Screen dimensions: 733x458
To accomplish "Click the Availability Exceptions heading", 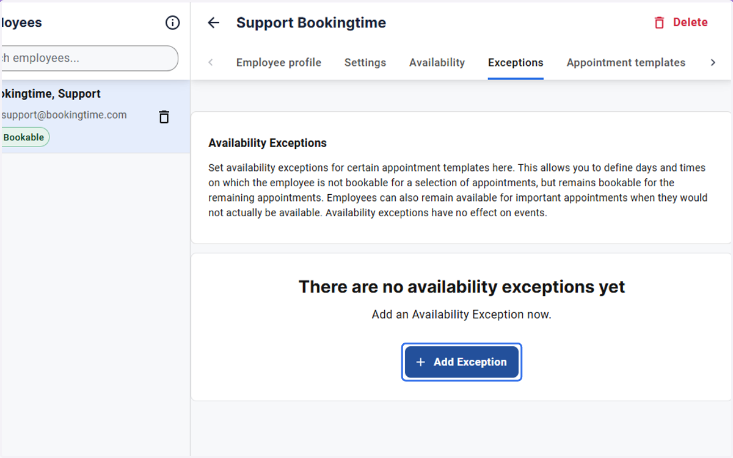I will click(268, 143).
